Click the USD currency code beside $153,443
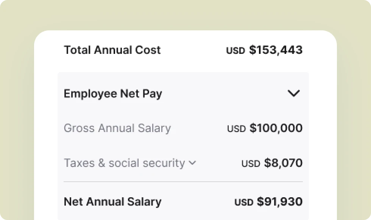This screenshot has width=371, height=220. click(x=235, y=50)
